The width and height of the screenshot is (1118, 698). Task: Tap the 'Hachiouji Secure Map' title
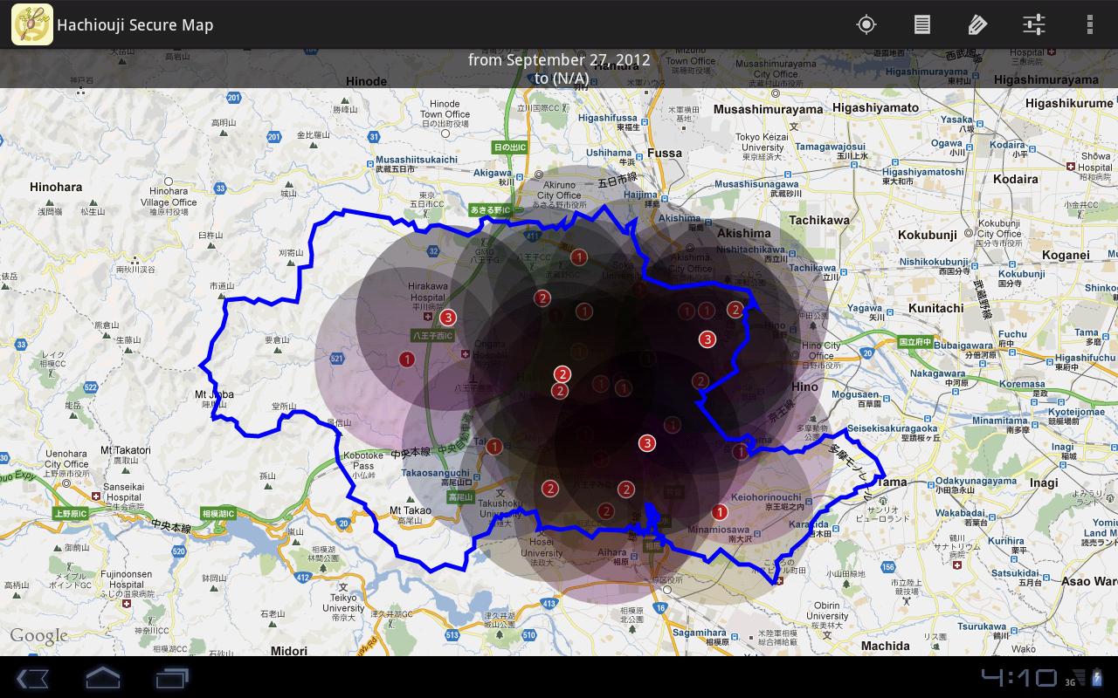pos(135,25)
